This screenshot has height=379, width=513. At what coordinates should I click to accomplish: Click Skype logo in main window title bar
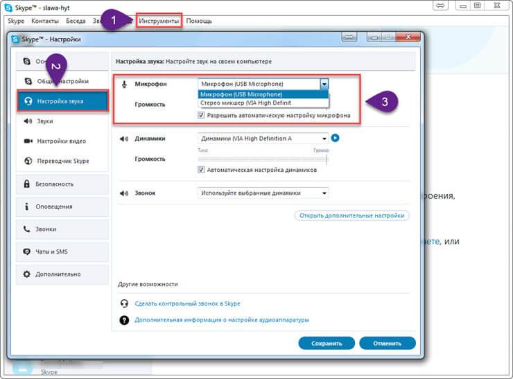(x=8, y=8)
